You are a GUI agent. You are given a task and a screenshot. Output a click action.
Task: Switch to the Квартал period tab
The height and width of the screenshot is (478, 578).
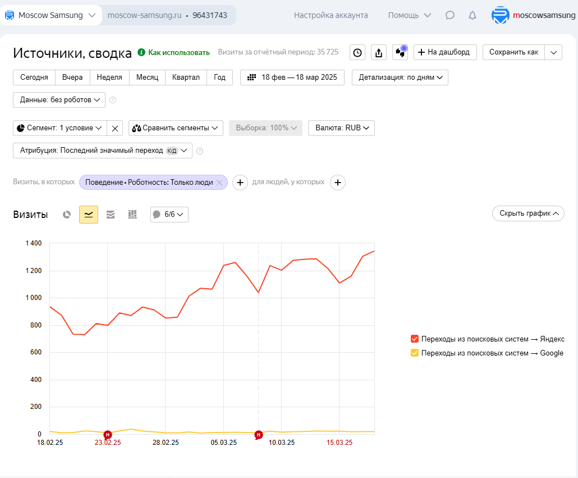(186, 78)
